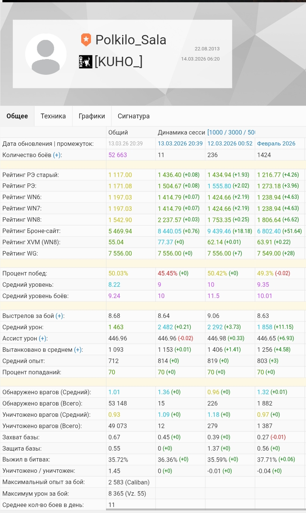Open session dated 13.03.2026 20:39
Screen dimensions: 306x513
[180, 144]
